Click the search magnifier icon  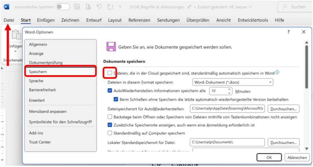285,7
